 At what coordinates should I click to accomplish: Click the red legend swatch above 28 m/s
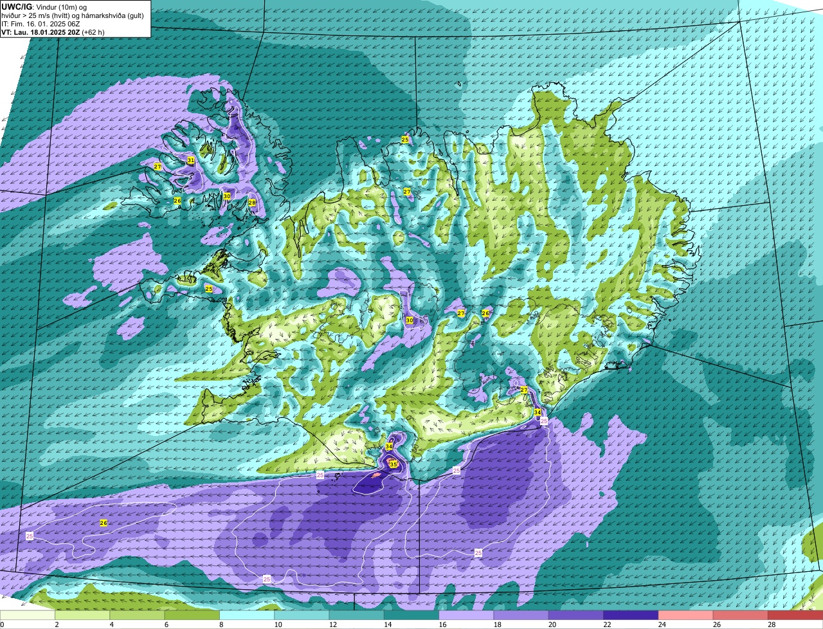click(x=795, y=615)
